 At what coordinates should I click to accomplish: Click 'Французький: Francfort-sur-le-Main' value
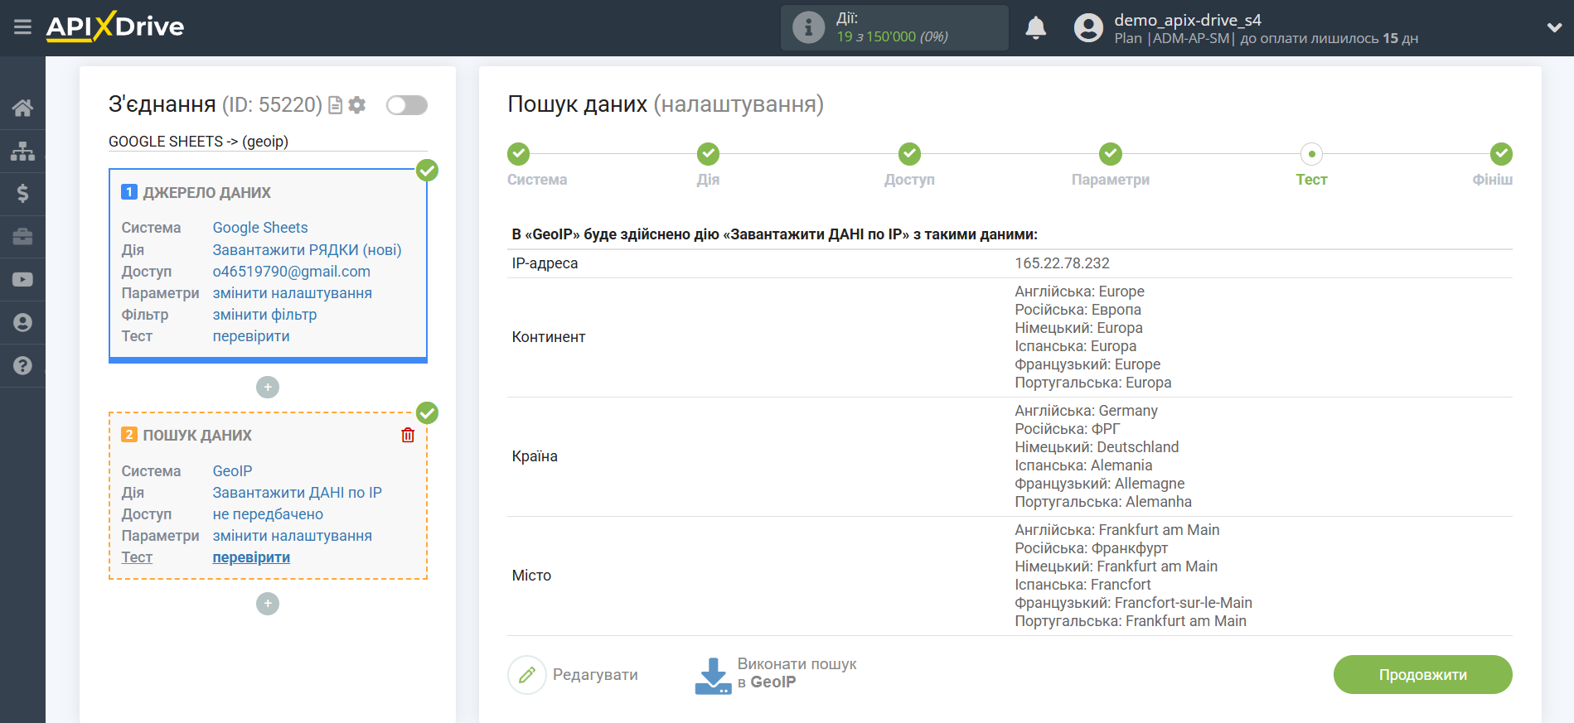1133,603
